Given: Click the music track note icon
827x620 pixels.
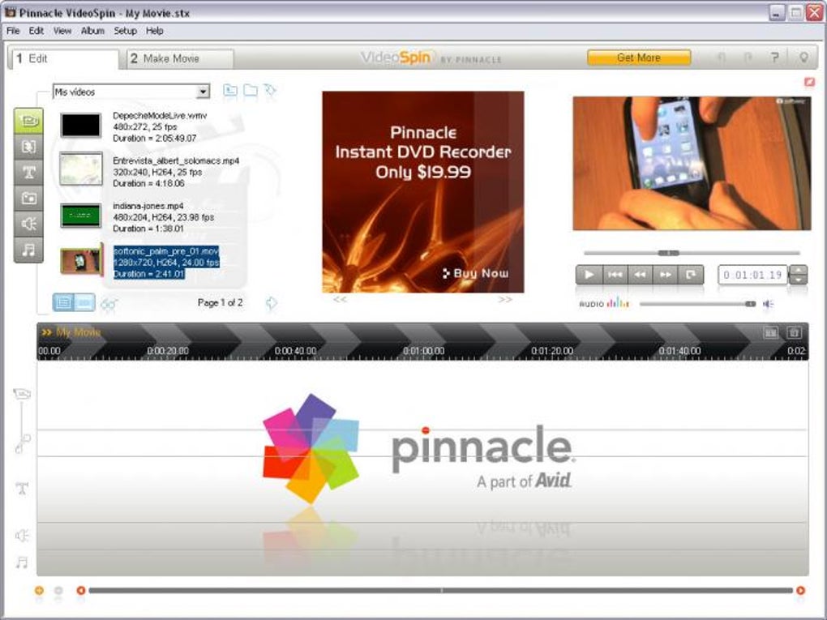Looking at the screenshot, I should click(x=22, y=562).
